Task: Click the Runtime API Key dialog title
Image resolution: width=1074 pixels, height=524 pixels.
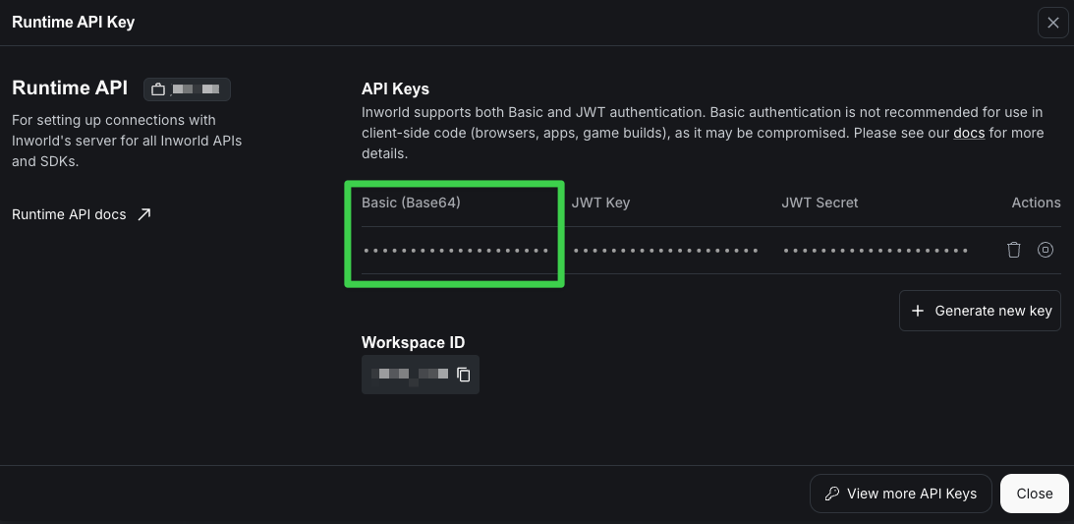Action: (74, 22)
